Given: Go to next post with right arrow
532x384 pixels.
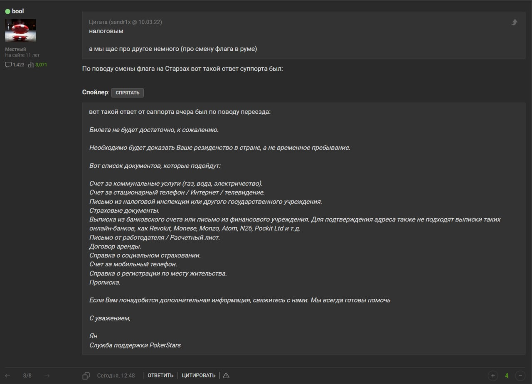Looking at the screenshot, I should point(47,376).
